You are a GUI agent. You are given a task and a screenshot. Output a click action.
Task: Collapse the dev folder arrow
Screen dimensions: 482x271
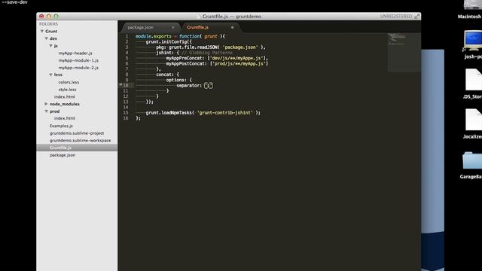(47, 38)
